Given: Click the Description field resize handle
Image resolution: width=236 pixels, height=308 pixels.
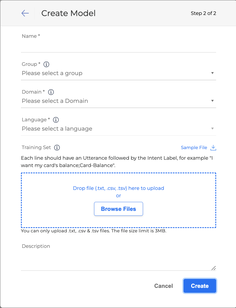Looking at the screenshot, I should click(214, 268).
